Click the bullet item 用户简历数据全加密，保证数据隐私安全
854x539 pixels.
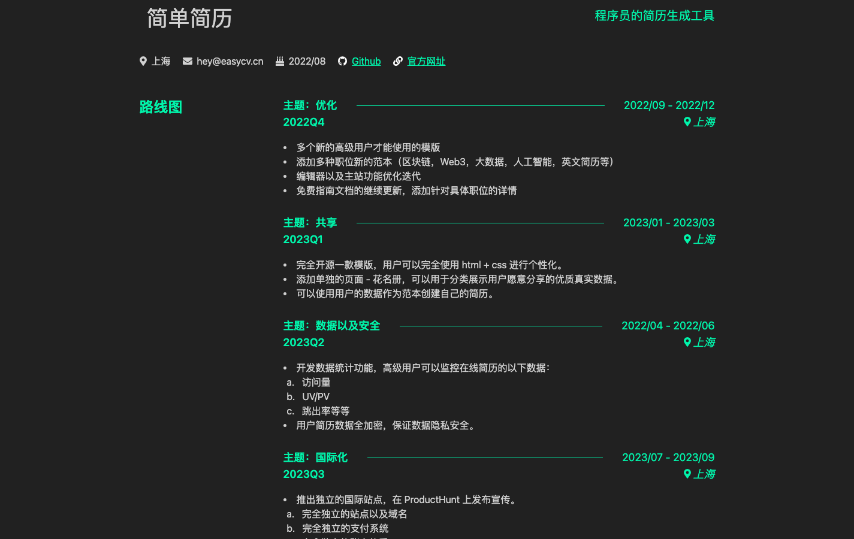pyautogui.click(x=387, y=425)
